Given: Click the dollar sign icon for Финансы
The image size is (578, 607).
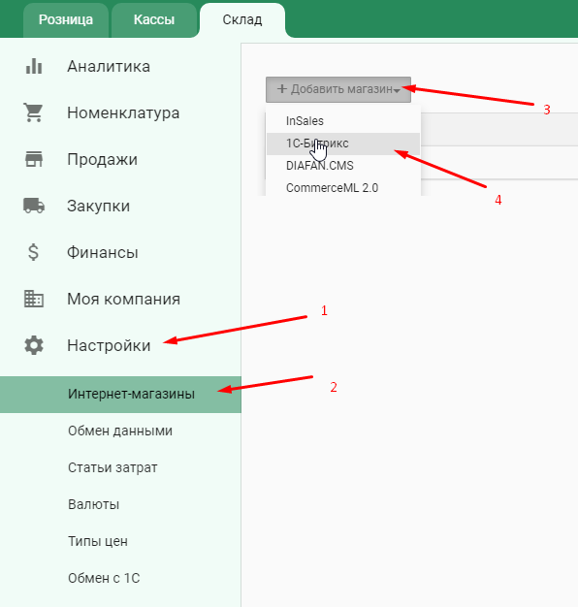Looking at the screenshot, I should (33, 252).
